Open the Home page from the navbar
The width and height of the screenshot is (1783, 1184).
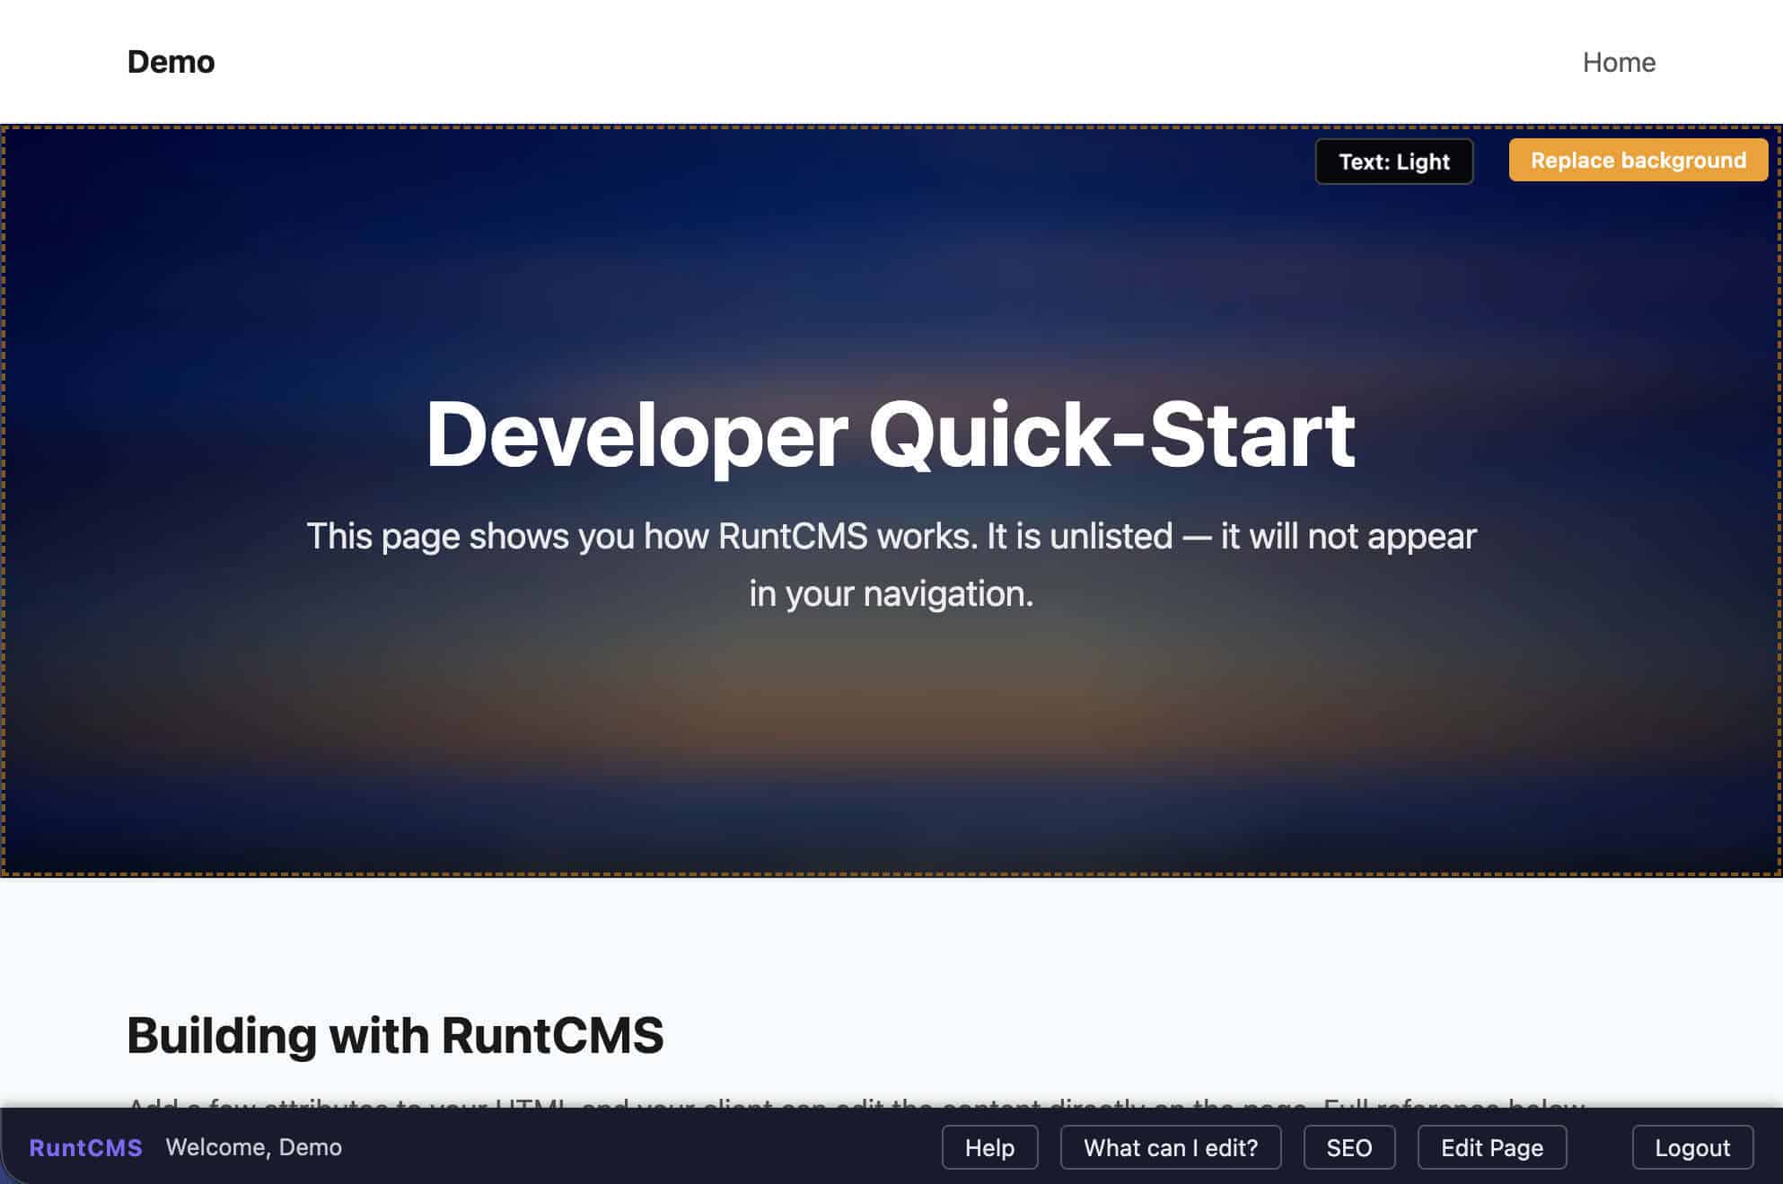coord(1619,61)
